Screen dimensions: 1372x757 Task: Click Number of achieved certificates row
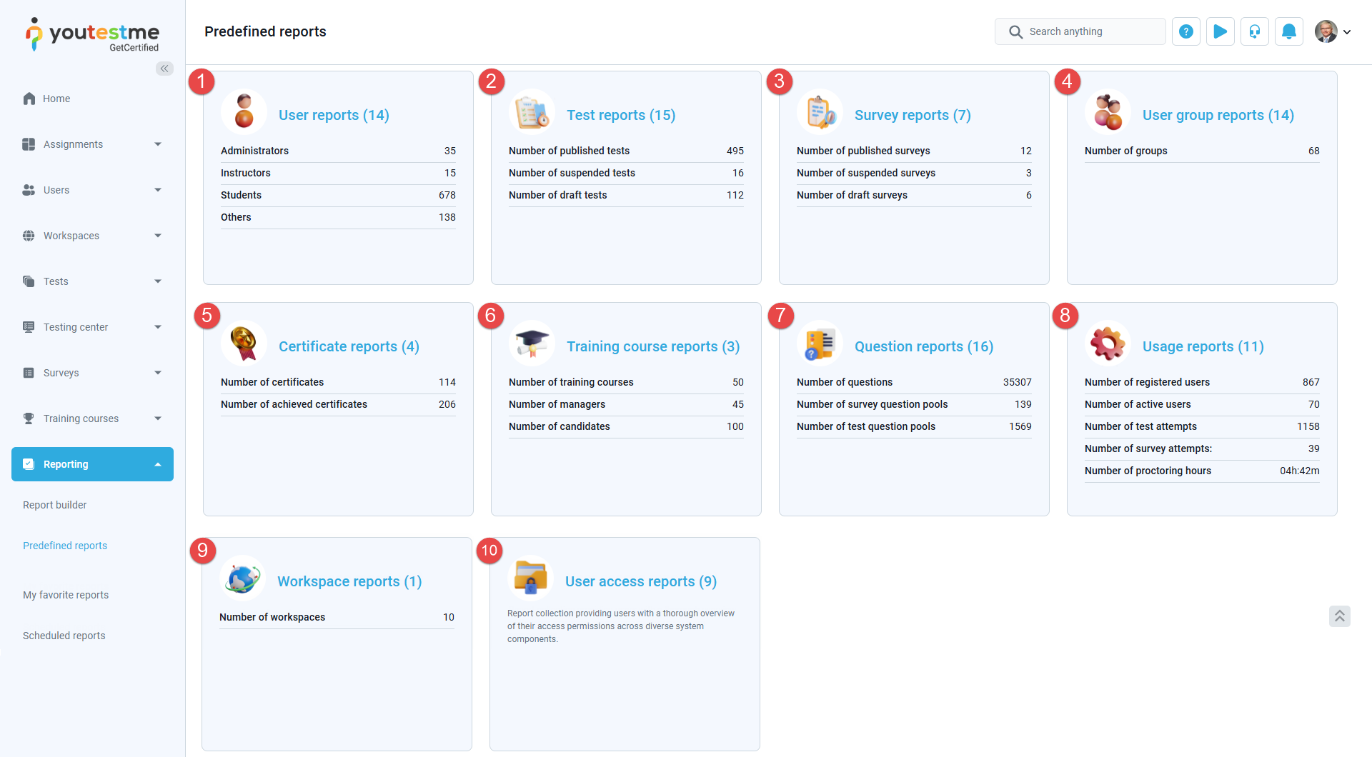click(338, 404)
